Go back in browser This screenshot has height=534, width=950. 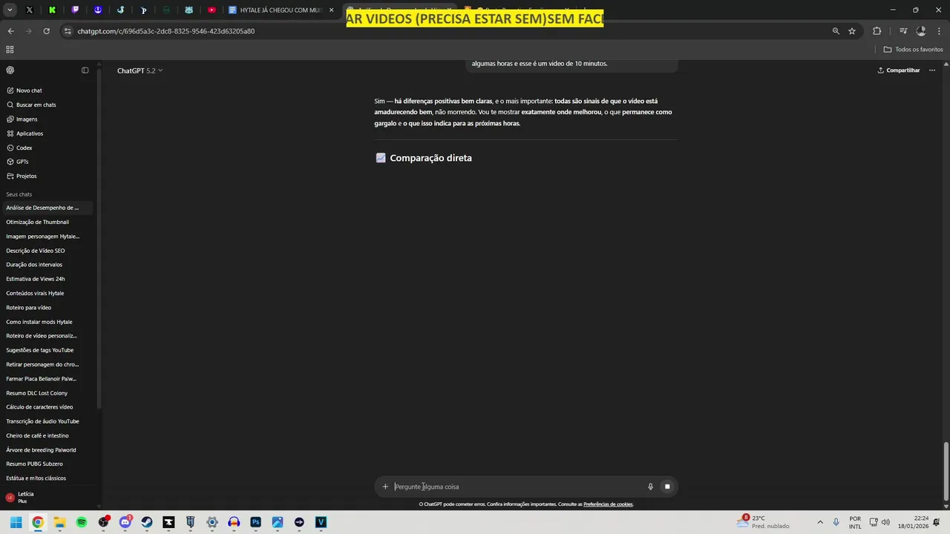pyautogui.click(x=10, y=31)
